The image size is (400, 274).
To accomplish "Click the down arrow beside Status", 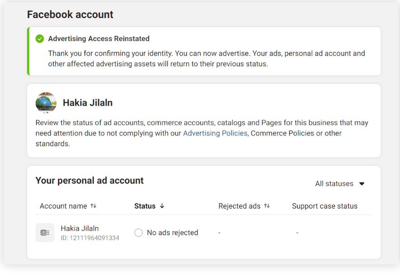I will [162, 206].
